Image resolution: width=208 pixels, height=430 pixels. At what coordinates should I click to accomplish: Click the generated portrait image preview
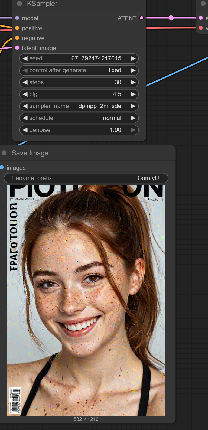[x=86, y=300]
